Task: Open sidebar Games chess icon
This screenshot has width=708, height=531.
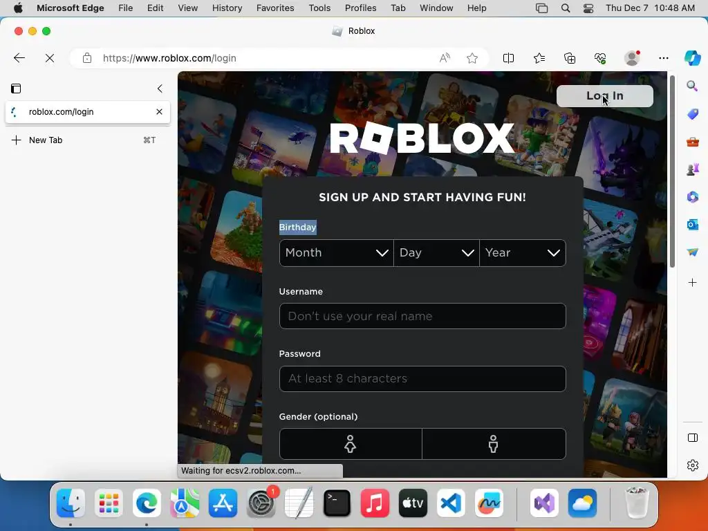Action: [693, 169]
